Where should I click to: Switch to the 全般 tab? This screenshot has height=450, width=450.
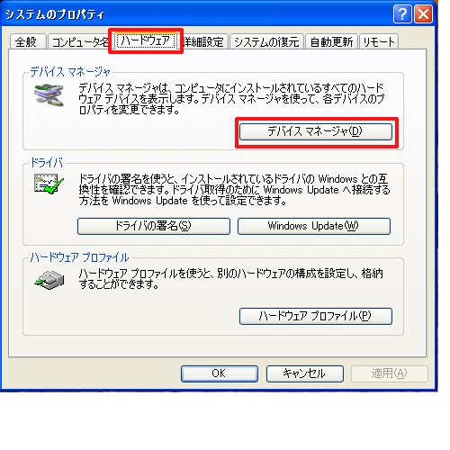(28, 41)
